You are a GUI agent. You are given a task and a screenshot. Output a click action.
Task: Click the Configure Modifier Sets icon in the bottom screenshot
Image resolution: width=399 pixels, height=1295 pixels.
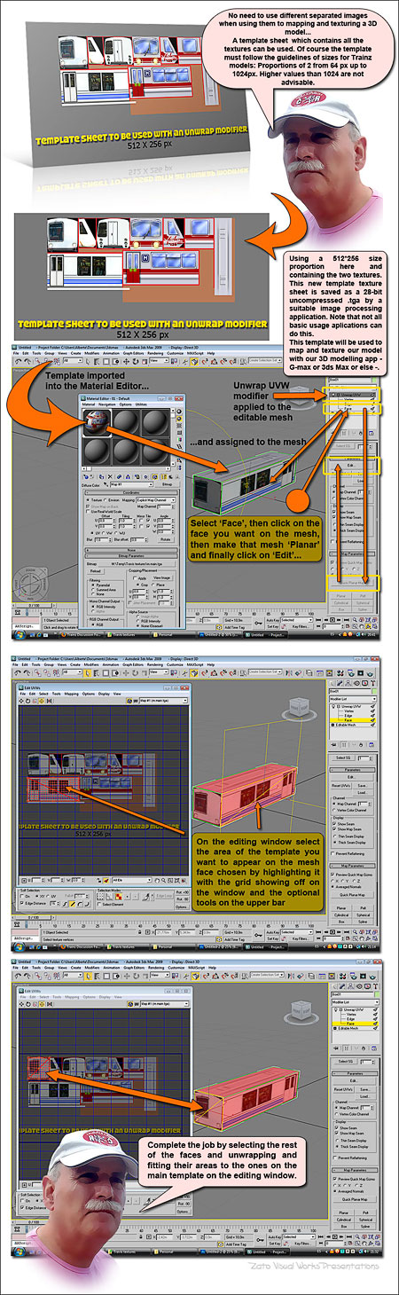pos(374,1048)
